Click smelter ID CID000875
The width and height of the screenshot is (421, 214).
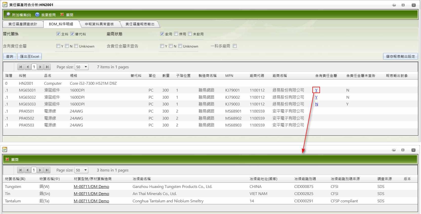[x=304, y=187]
